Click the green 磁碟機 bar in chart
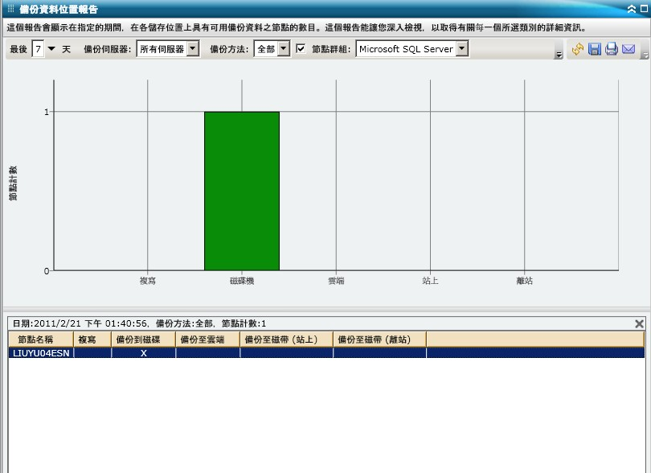The width and height of the screenshot is (651, 473). tap(242, 191)
